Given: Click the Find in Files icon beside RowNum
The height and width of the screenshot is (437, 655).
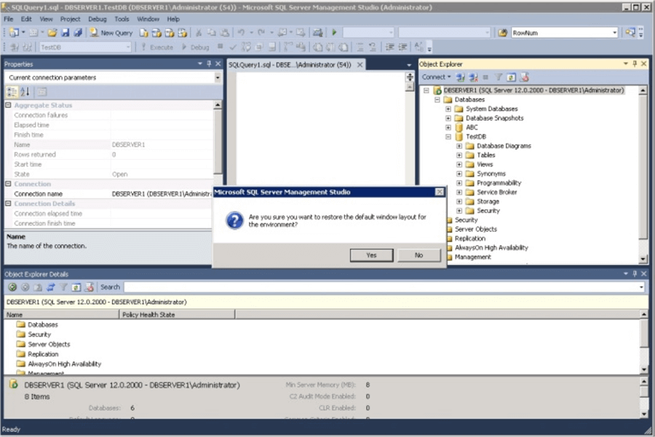Looking at the screenshot, I should (x=502, y=33).
